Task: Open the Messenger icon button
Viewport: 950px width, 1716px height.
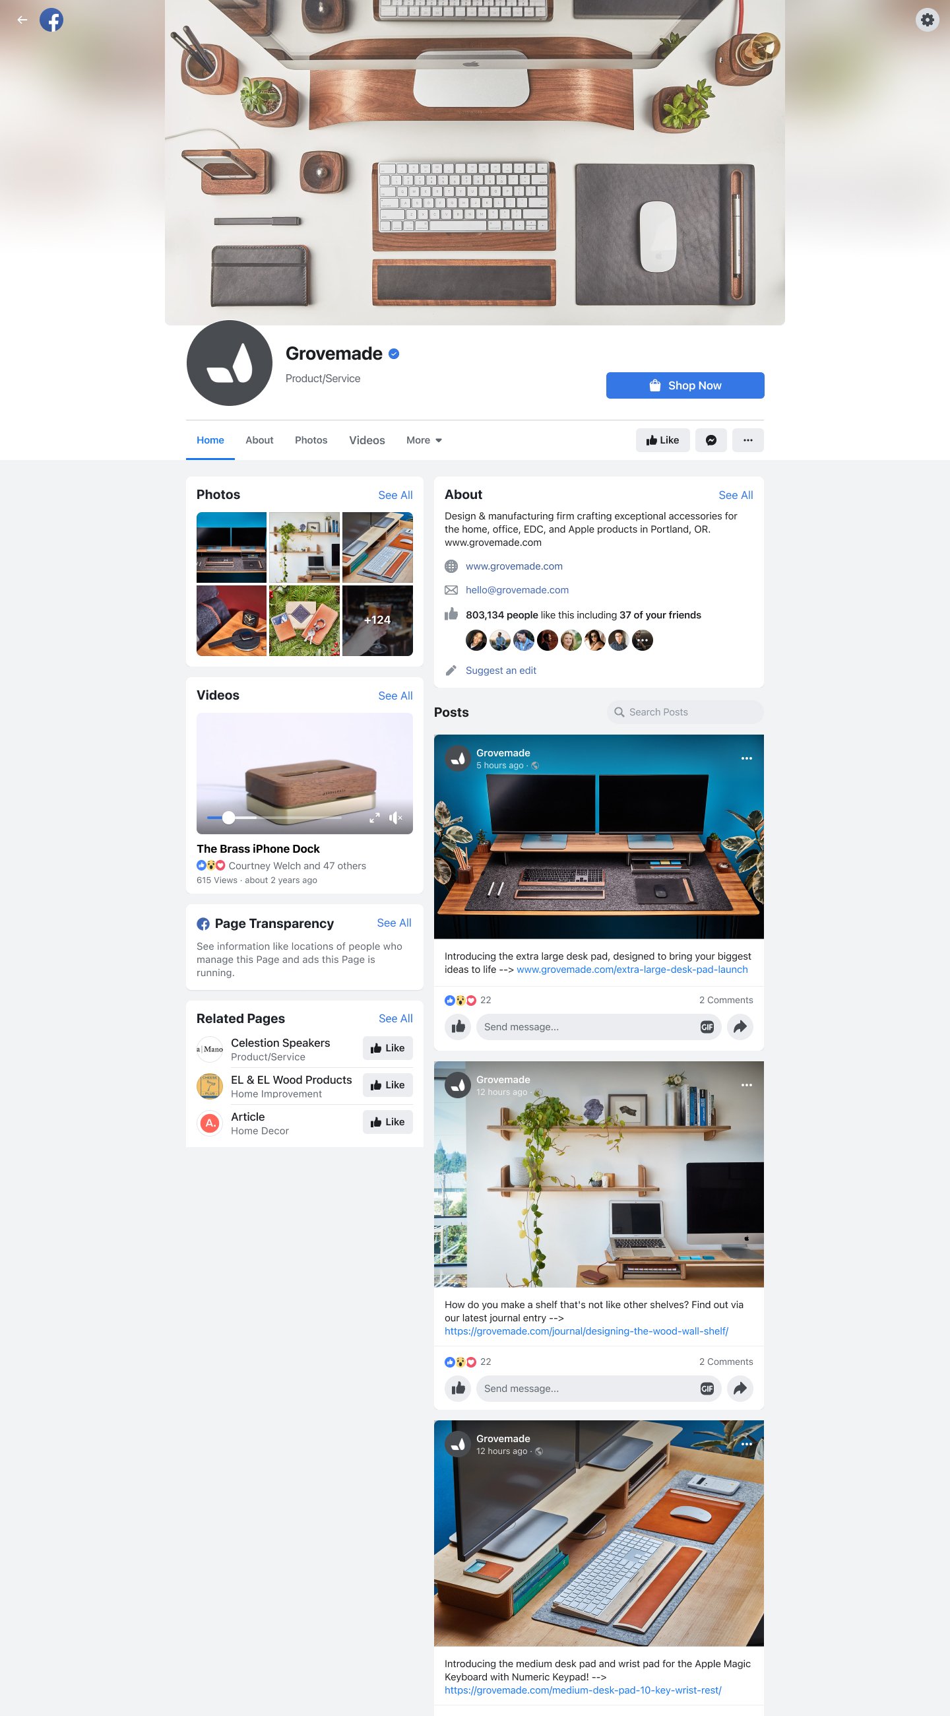Action: pyautogui.click(x=711, y=440)
